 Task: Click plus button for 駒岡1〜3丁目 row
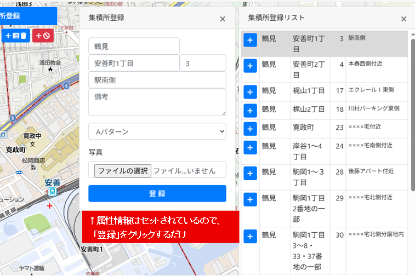(x=250, y=174)
